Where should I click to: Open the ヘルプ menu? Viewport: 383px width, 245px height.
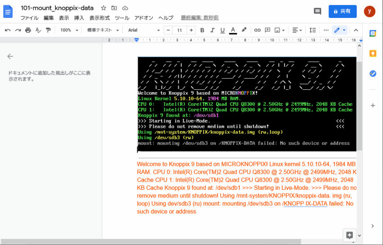[165, 18]
